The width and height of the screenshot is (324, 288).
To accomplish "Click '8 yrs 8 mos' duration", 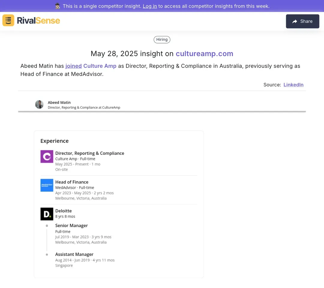I will click(x=65, y=216).
